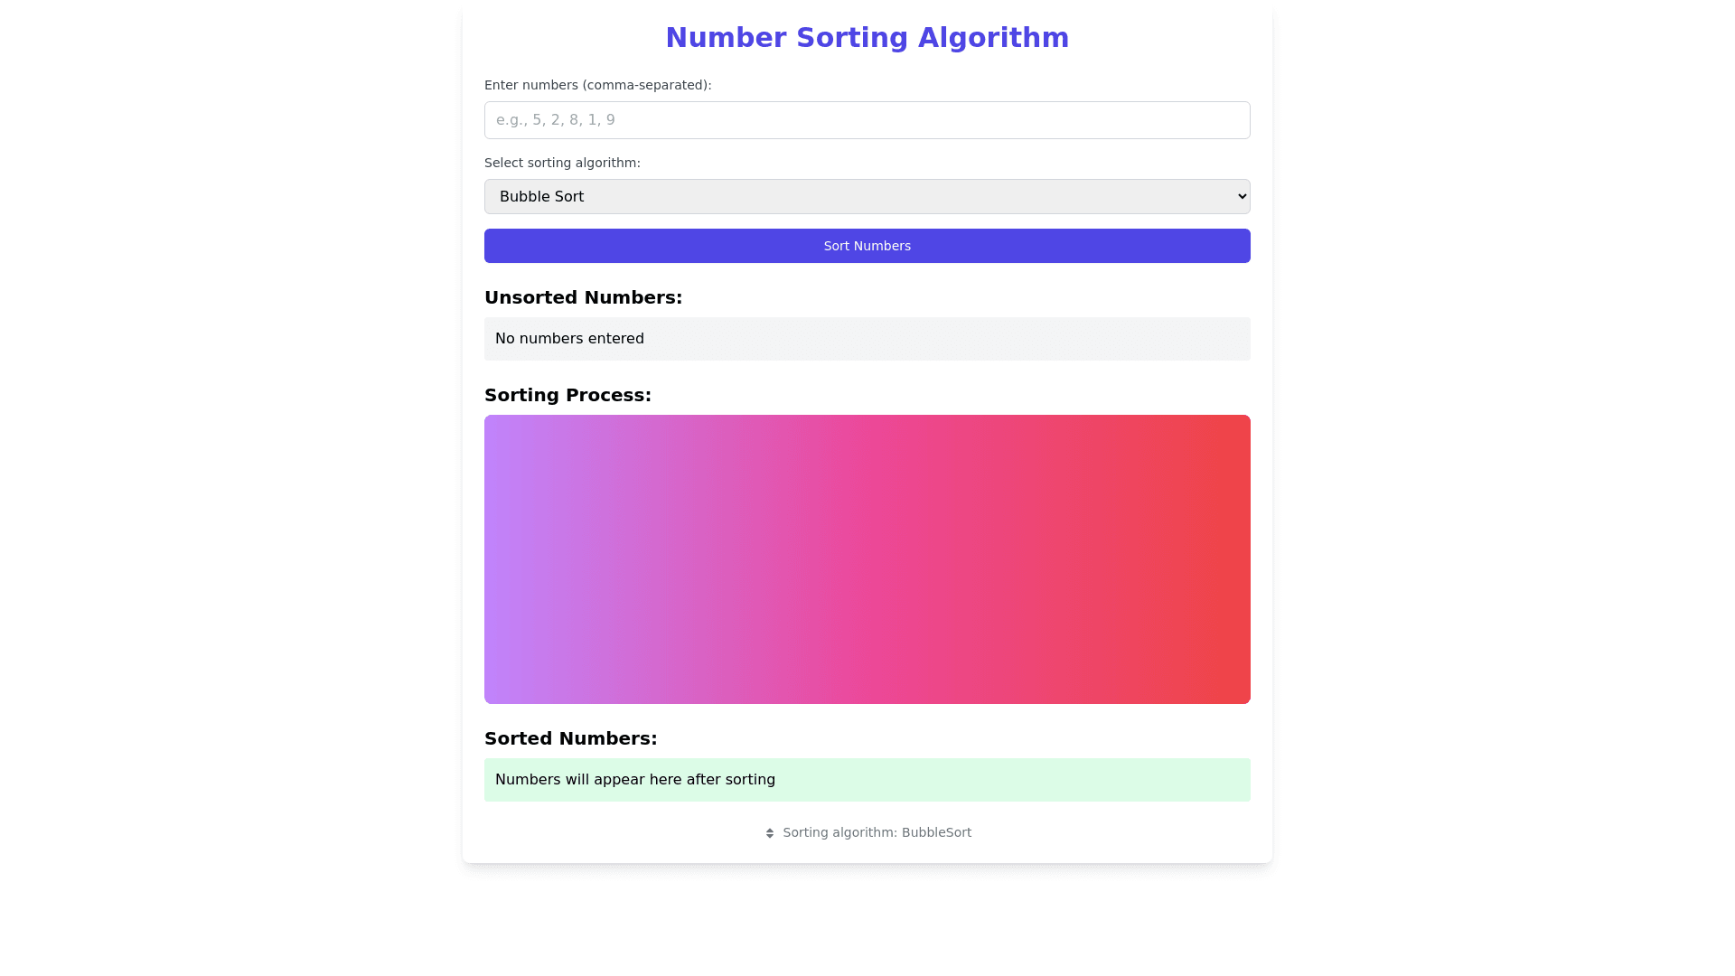Screen dimensions: 1735x976
Task: Click the 'Sorting algorithm:' footer text
Action: pos(840,832)
